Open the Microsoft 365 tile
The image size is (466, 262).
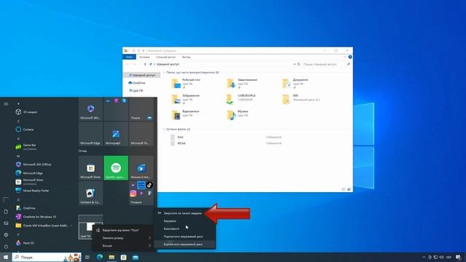pos(90,109)
